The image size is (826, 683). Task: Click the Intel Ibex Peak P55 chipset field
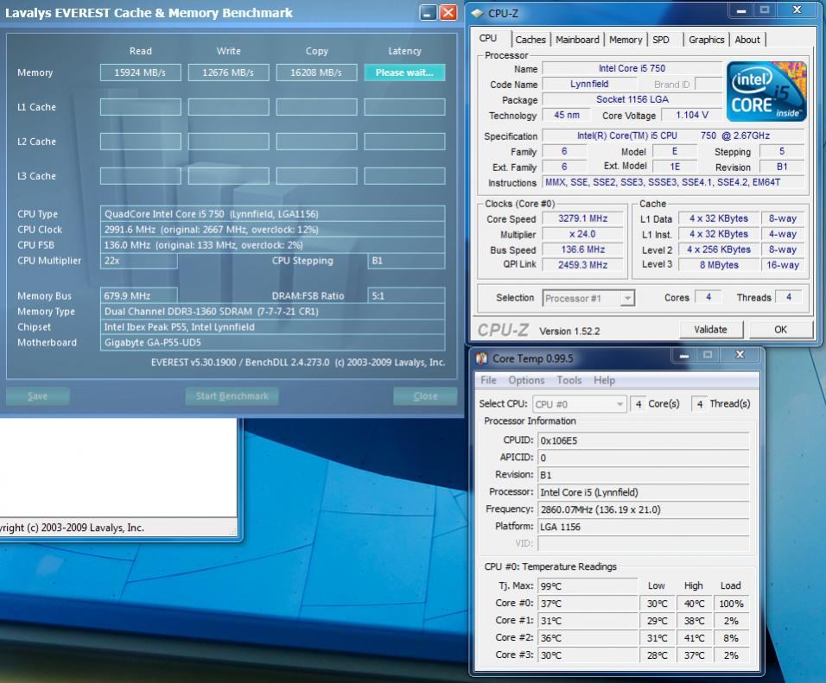[x=272, y=327]
